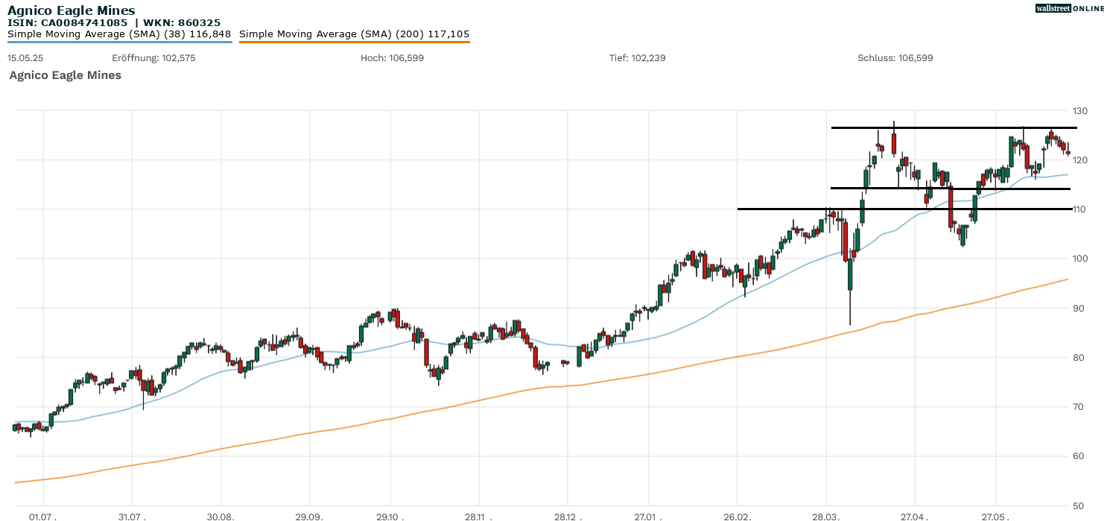
Task: Click the 28.12. date axis label
Action: [x=568, y=516]
